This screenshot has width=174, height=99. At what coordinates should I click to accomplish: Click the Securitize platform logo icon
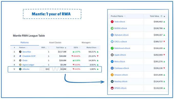pyautogui.click(x=20, y=52)
